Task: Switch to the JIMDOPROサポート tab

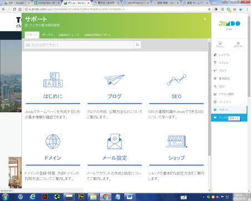Action: coord(98,35)
